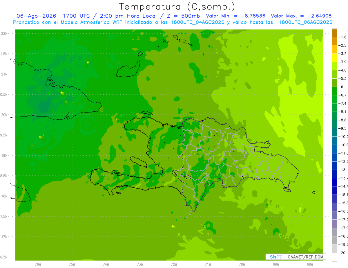Click the '19N' latitude axis label
348x268 pixels.
click(x=4, y=156)
